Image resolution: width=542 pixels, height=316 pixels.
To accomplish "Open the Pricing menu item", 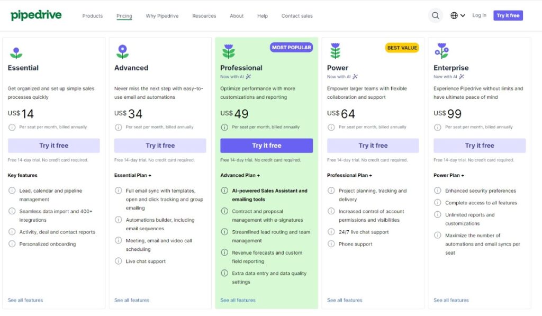I will point(124,16).
